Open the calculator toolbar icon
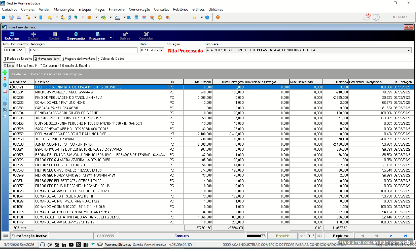 136,18
